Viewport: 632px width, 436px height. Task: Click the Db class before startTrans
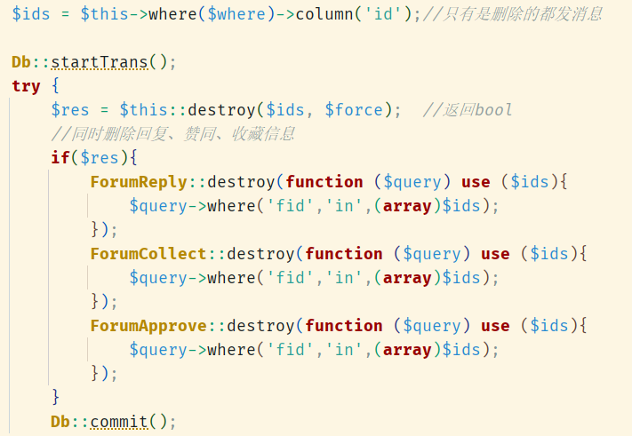point(21,62)
